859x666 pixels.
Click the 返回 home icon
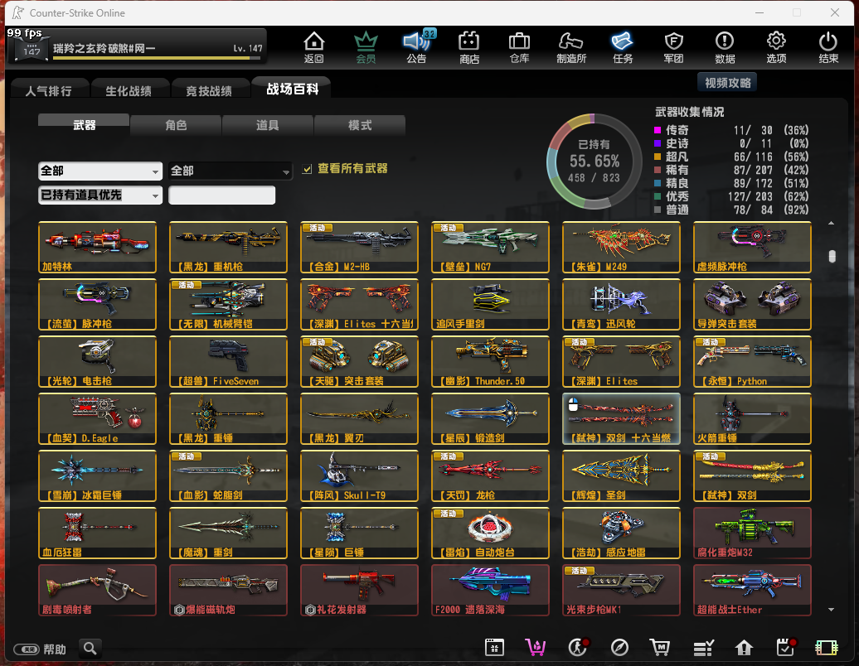click(314, 47)
